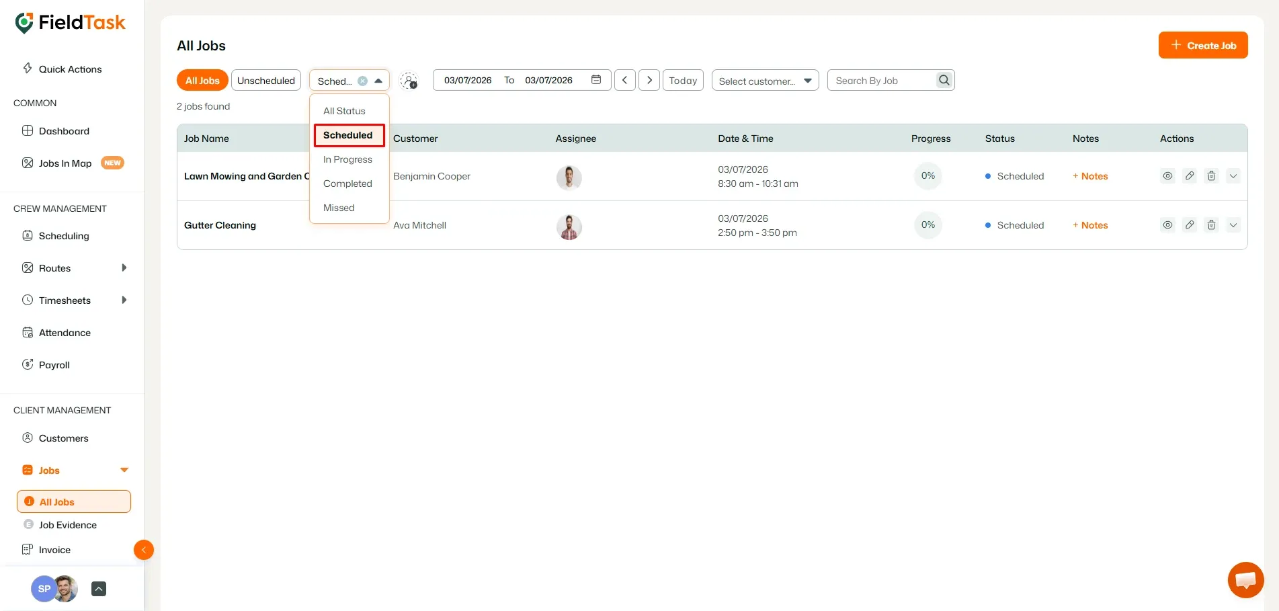
Task: Open Lawn Mowing and Garden job name
Action: click(247, 175)
